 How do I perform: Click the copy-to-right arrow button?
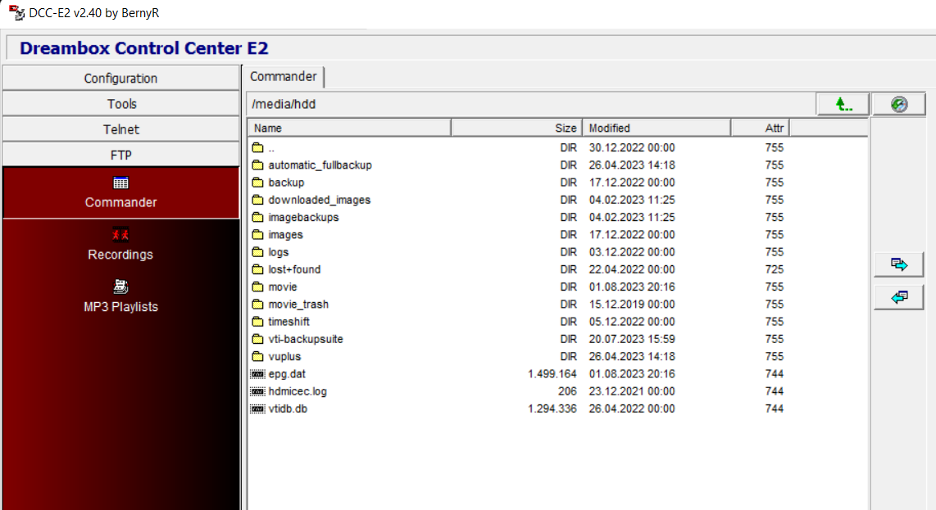pos(899,264)
